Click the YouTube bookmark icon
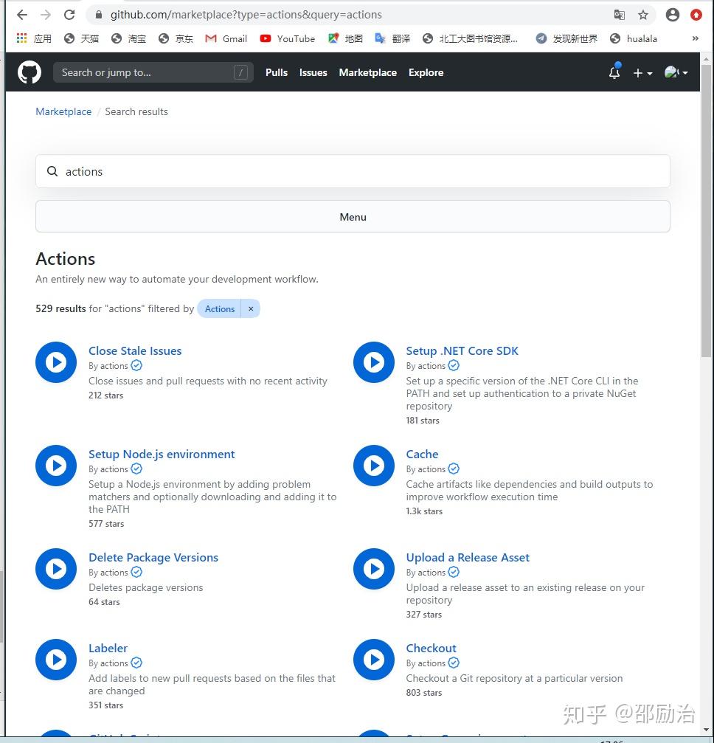The width and height of the screenshot is (714, 743). coord(267,38)
